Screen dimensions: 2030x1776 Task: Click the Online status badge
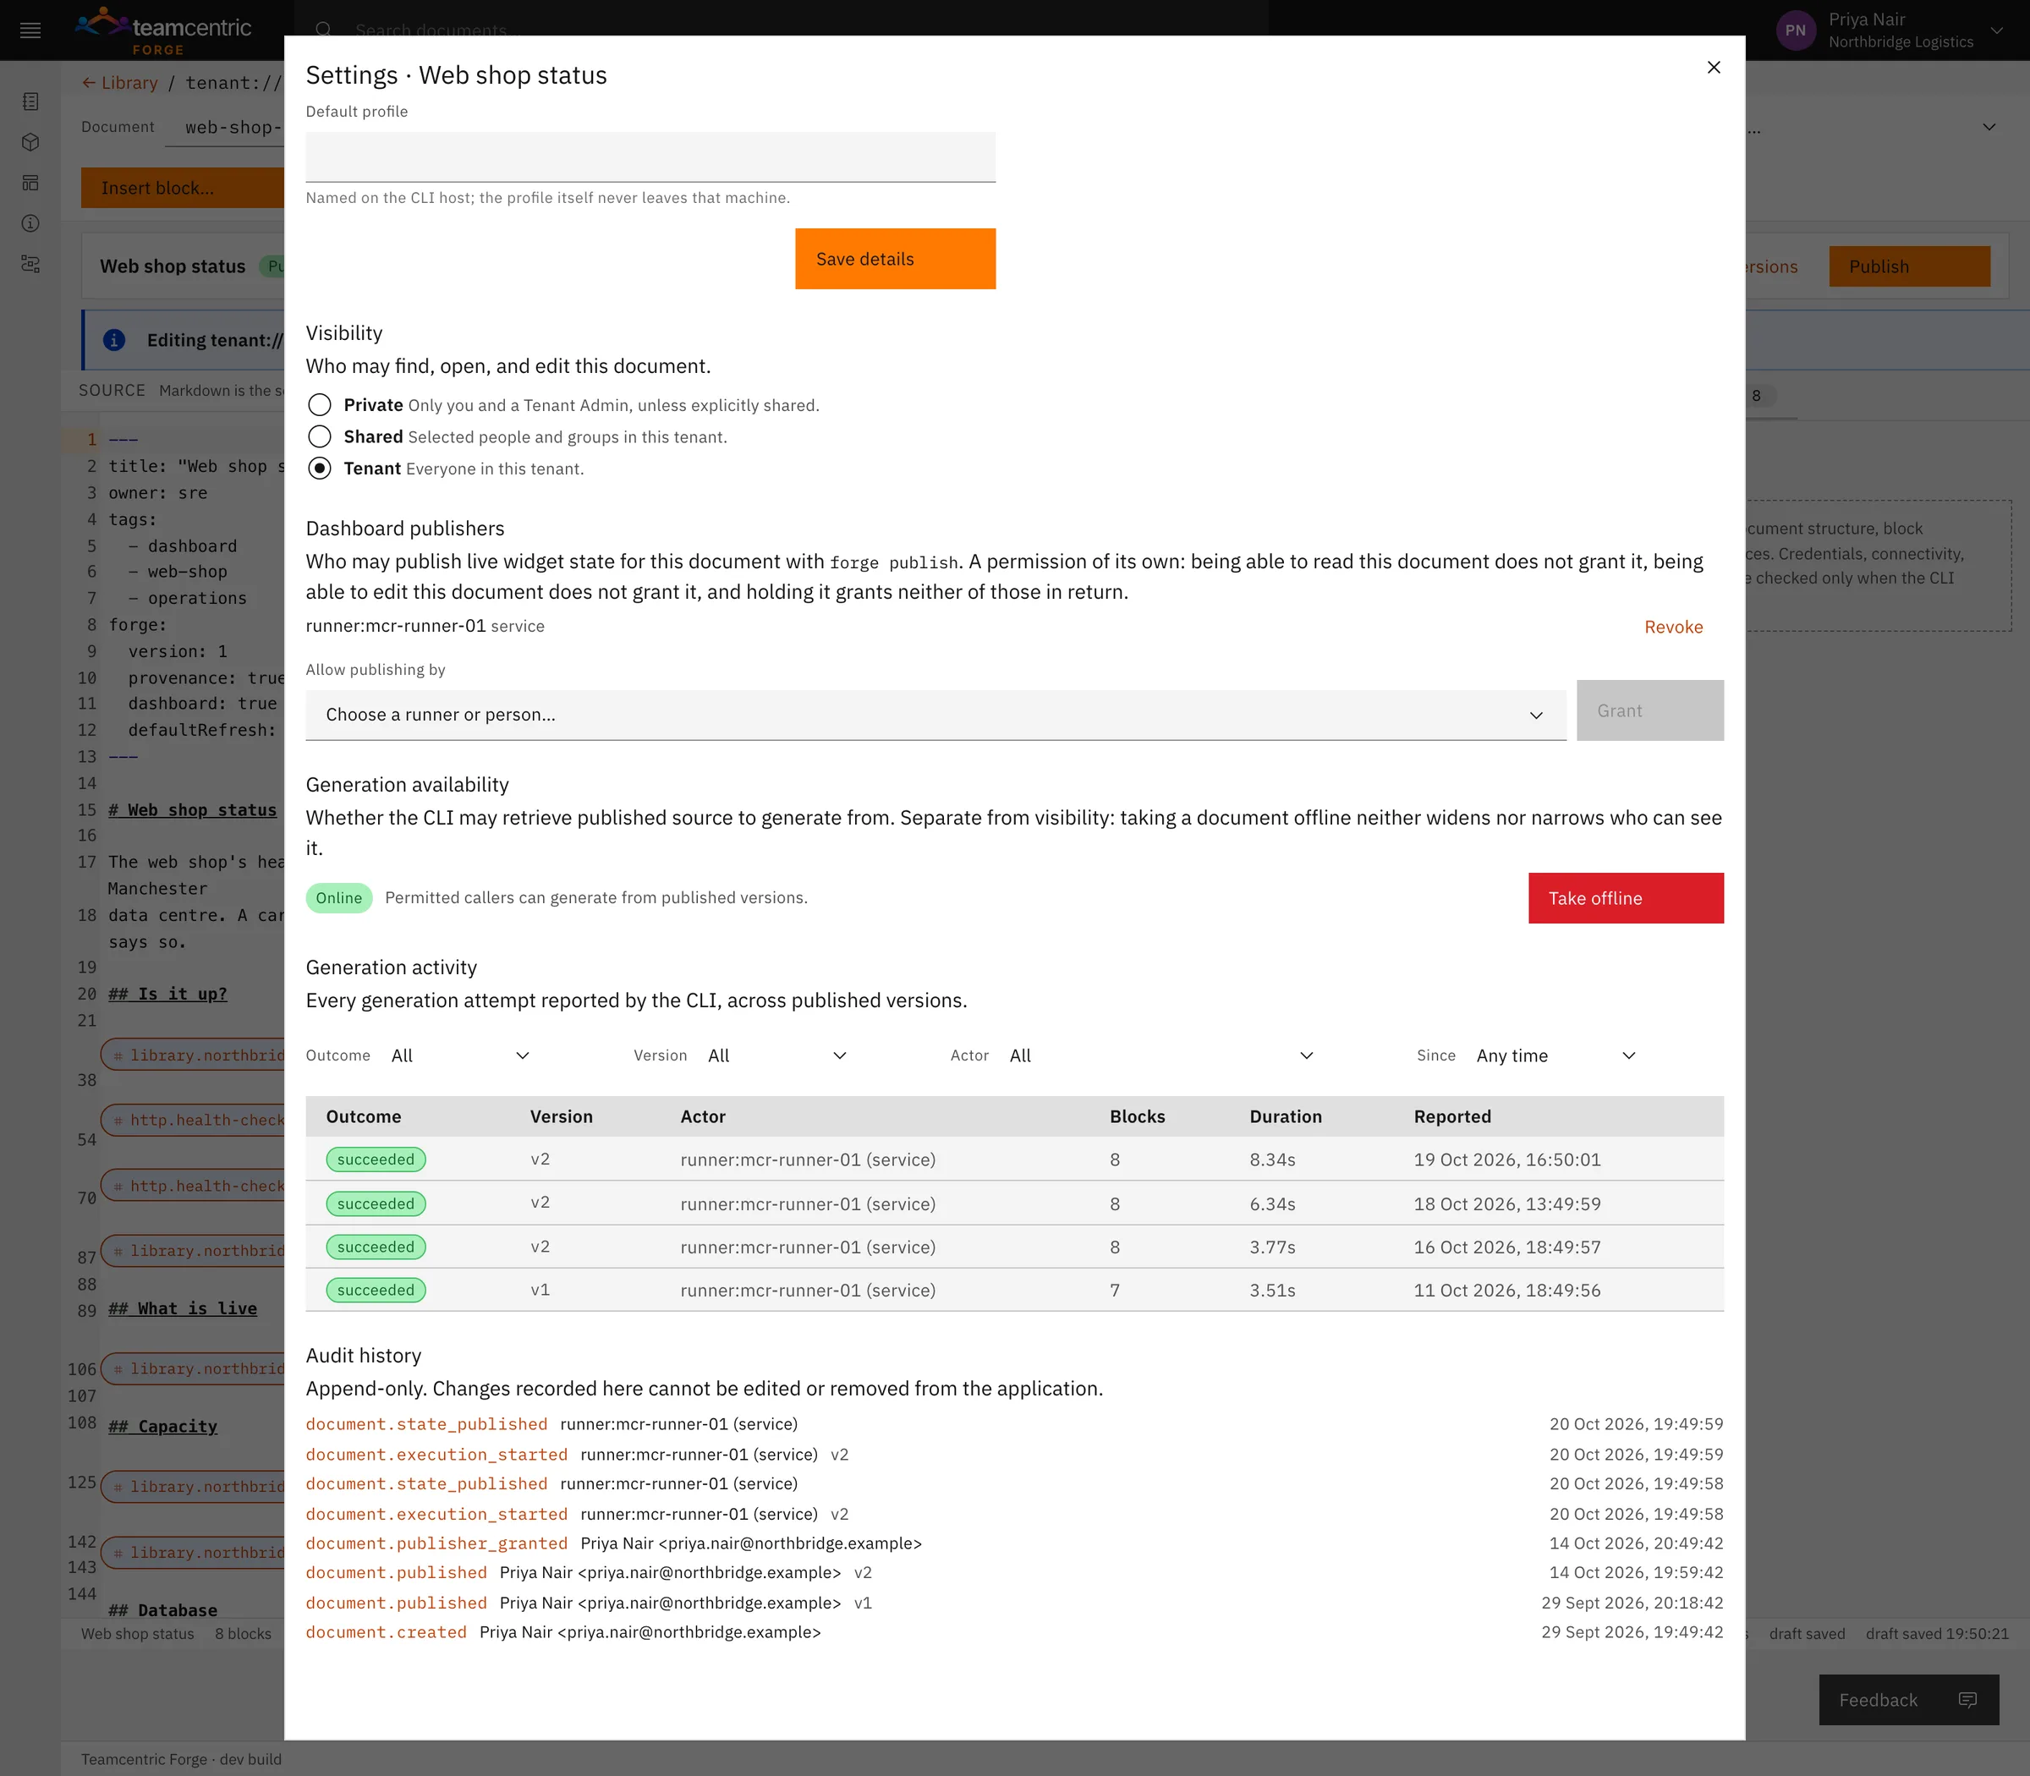pyautogui.click(x=339, y=898)
